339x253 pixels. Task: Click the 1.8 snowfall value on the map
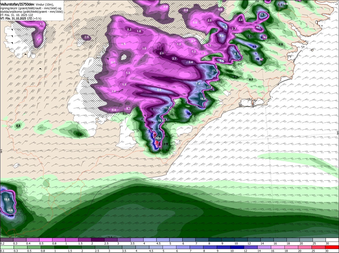pos(139,31)
